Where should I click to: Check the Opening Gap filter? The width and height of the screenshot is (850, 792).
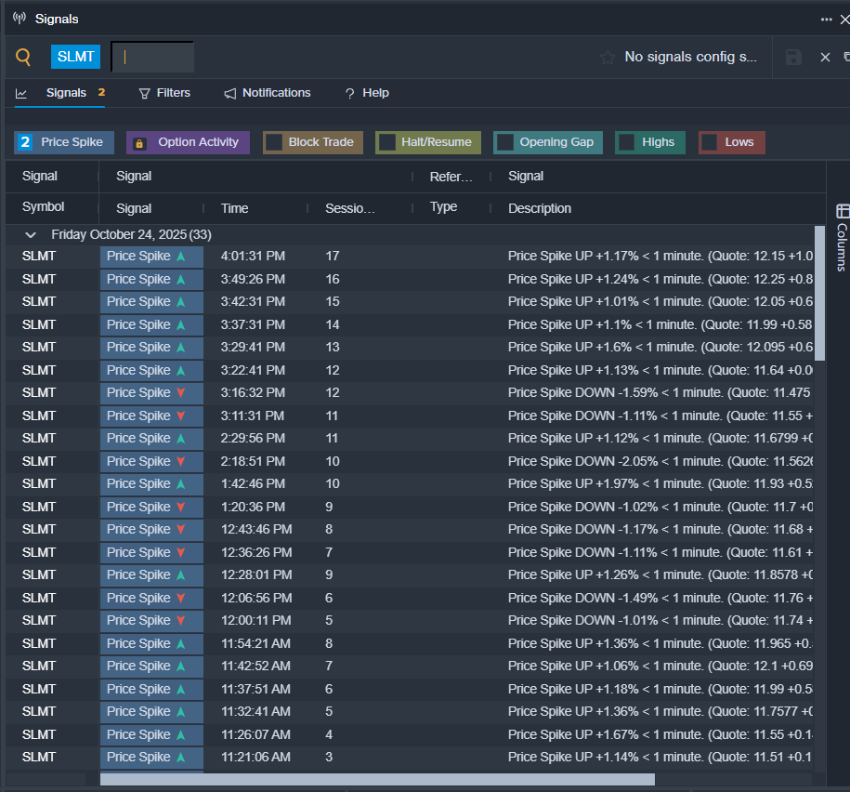coord(505,142)
